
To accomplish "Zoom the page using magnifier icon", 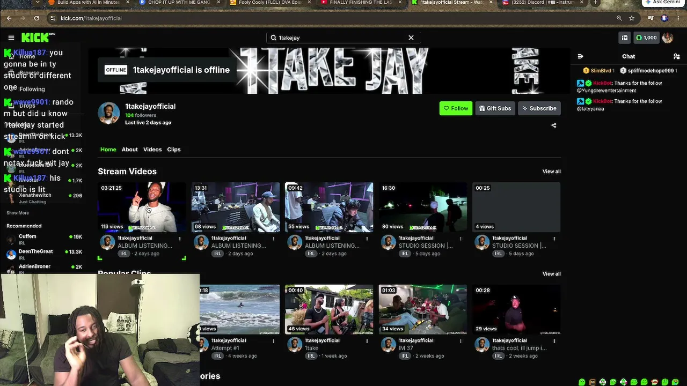I will tap(619, 18).
